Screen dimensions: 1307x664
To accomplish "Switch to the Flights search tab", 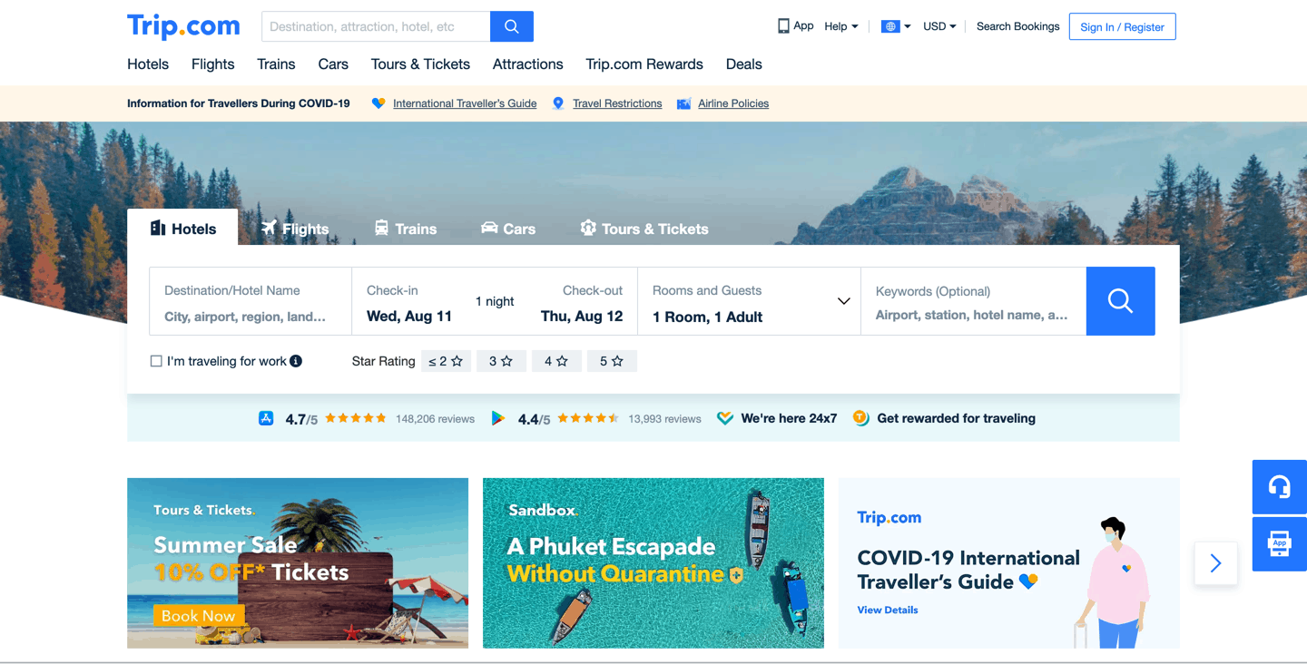I will click(x=295, y=229).
